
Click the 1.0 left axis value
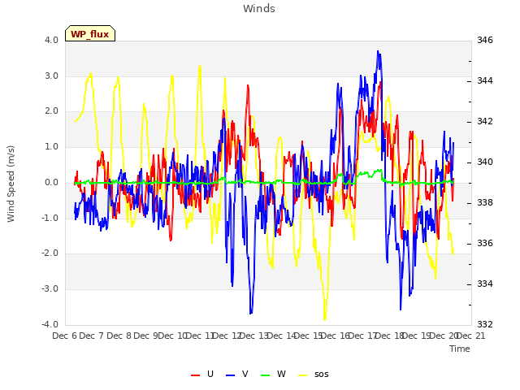(x=51, y=146)
